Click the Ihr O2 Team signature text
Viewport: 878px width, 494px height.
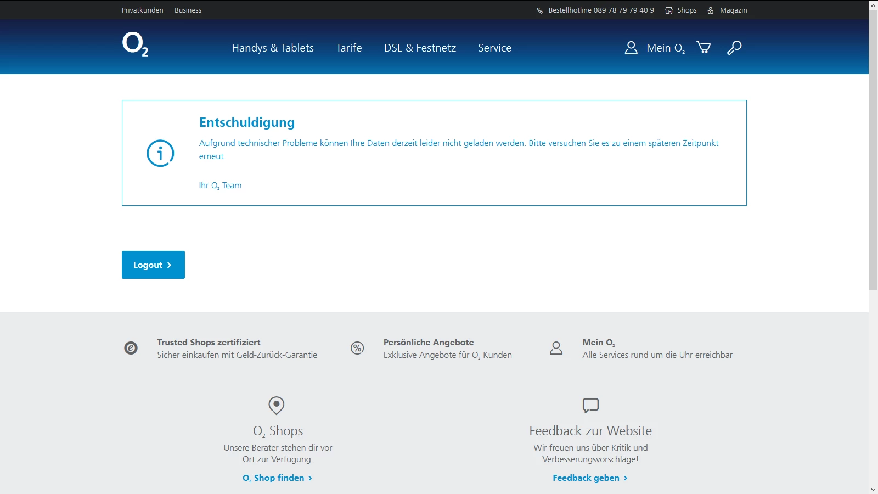tap(220, 186)
